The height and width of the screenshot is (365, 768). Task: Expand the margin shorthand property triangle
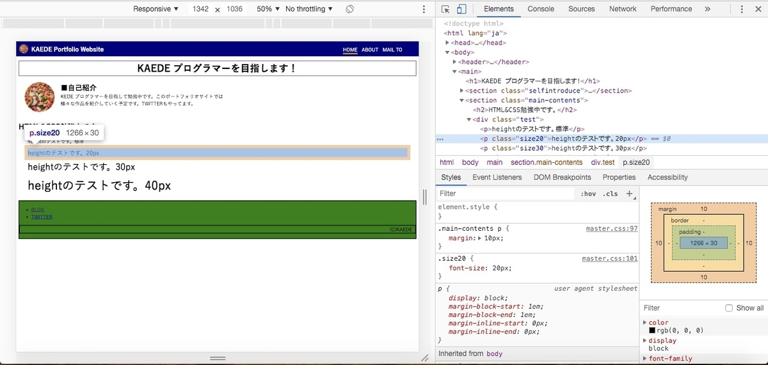click(x=480, y=238)
